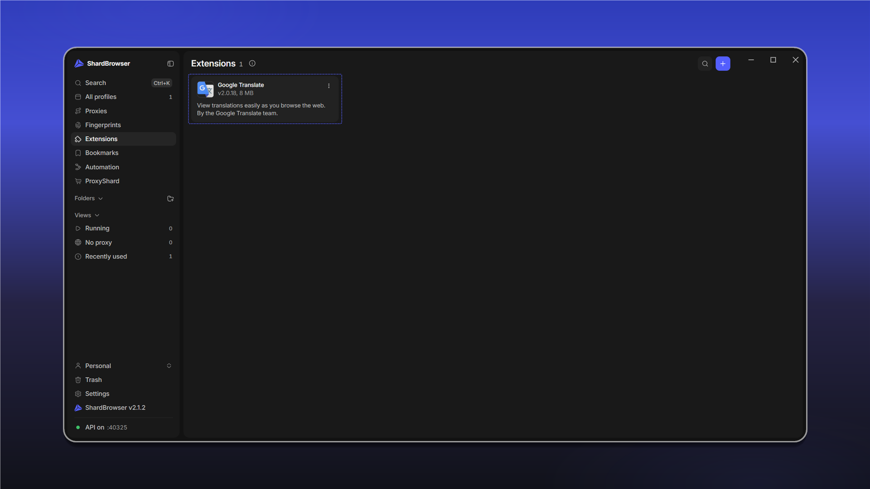The width and height of the screenshot is (870, 489).
Task: Open extensions search icon
Action: pos(705,64)
